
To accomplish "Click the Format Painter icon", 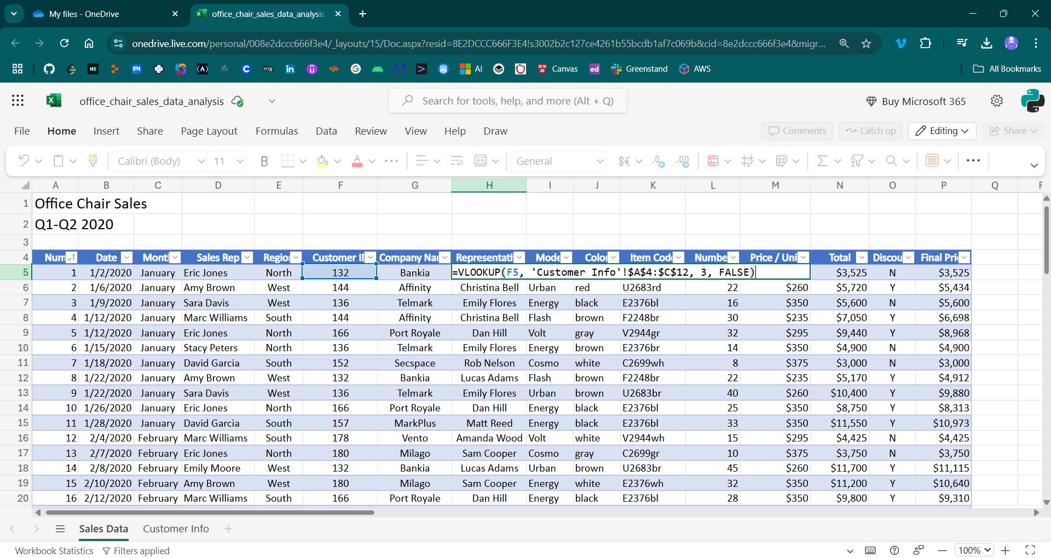I will (x=93, y=161).
